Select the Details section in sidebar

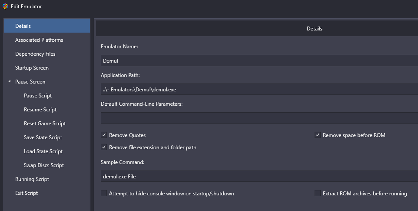tap(47, 26)
